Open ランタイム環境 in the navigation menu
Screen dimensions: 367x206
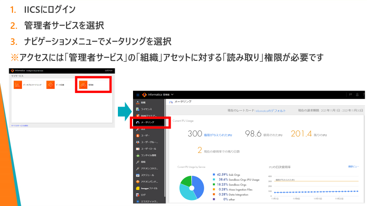click(x=149, y=155)
